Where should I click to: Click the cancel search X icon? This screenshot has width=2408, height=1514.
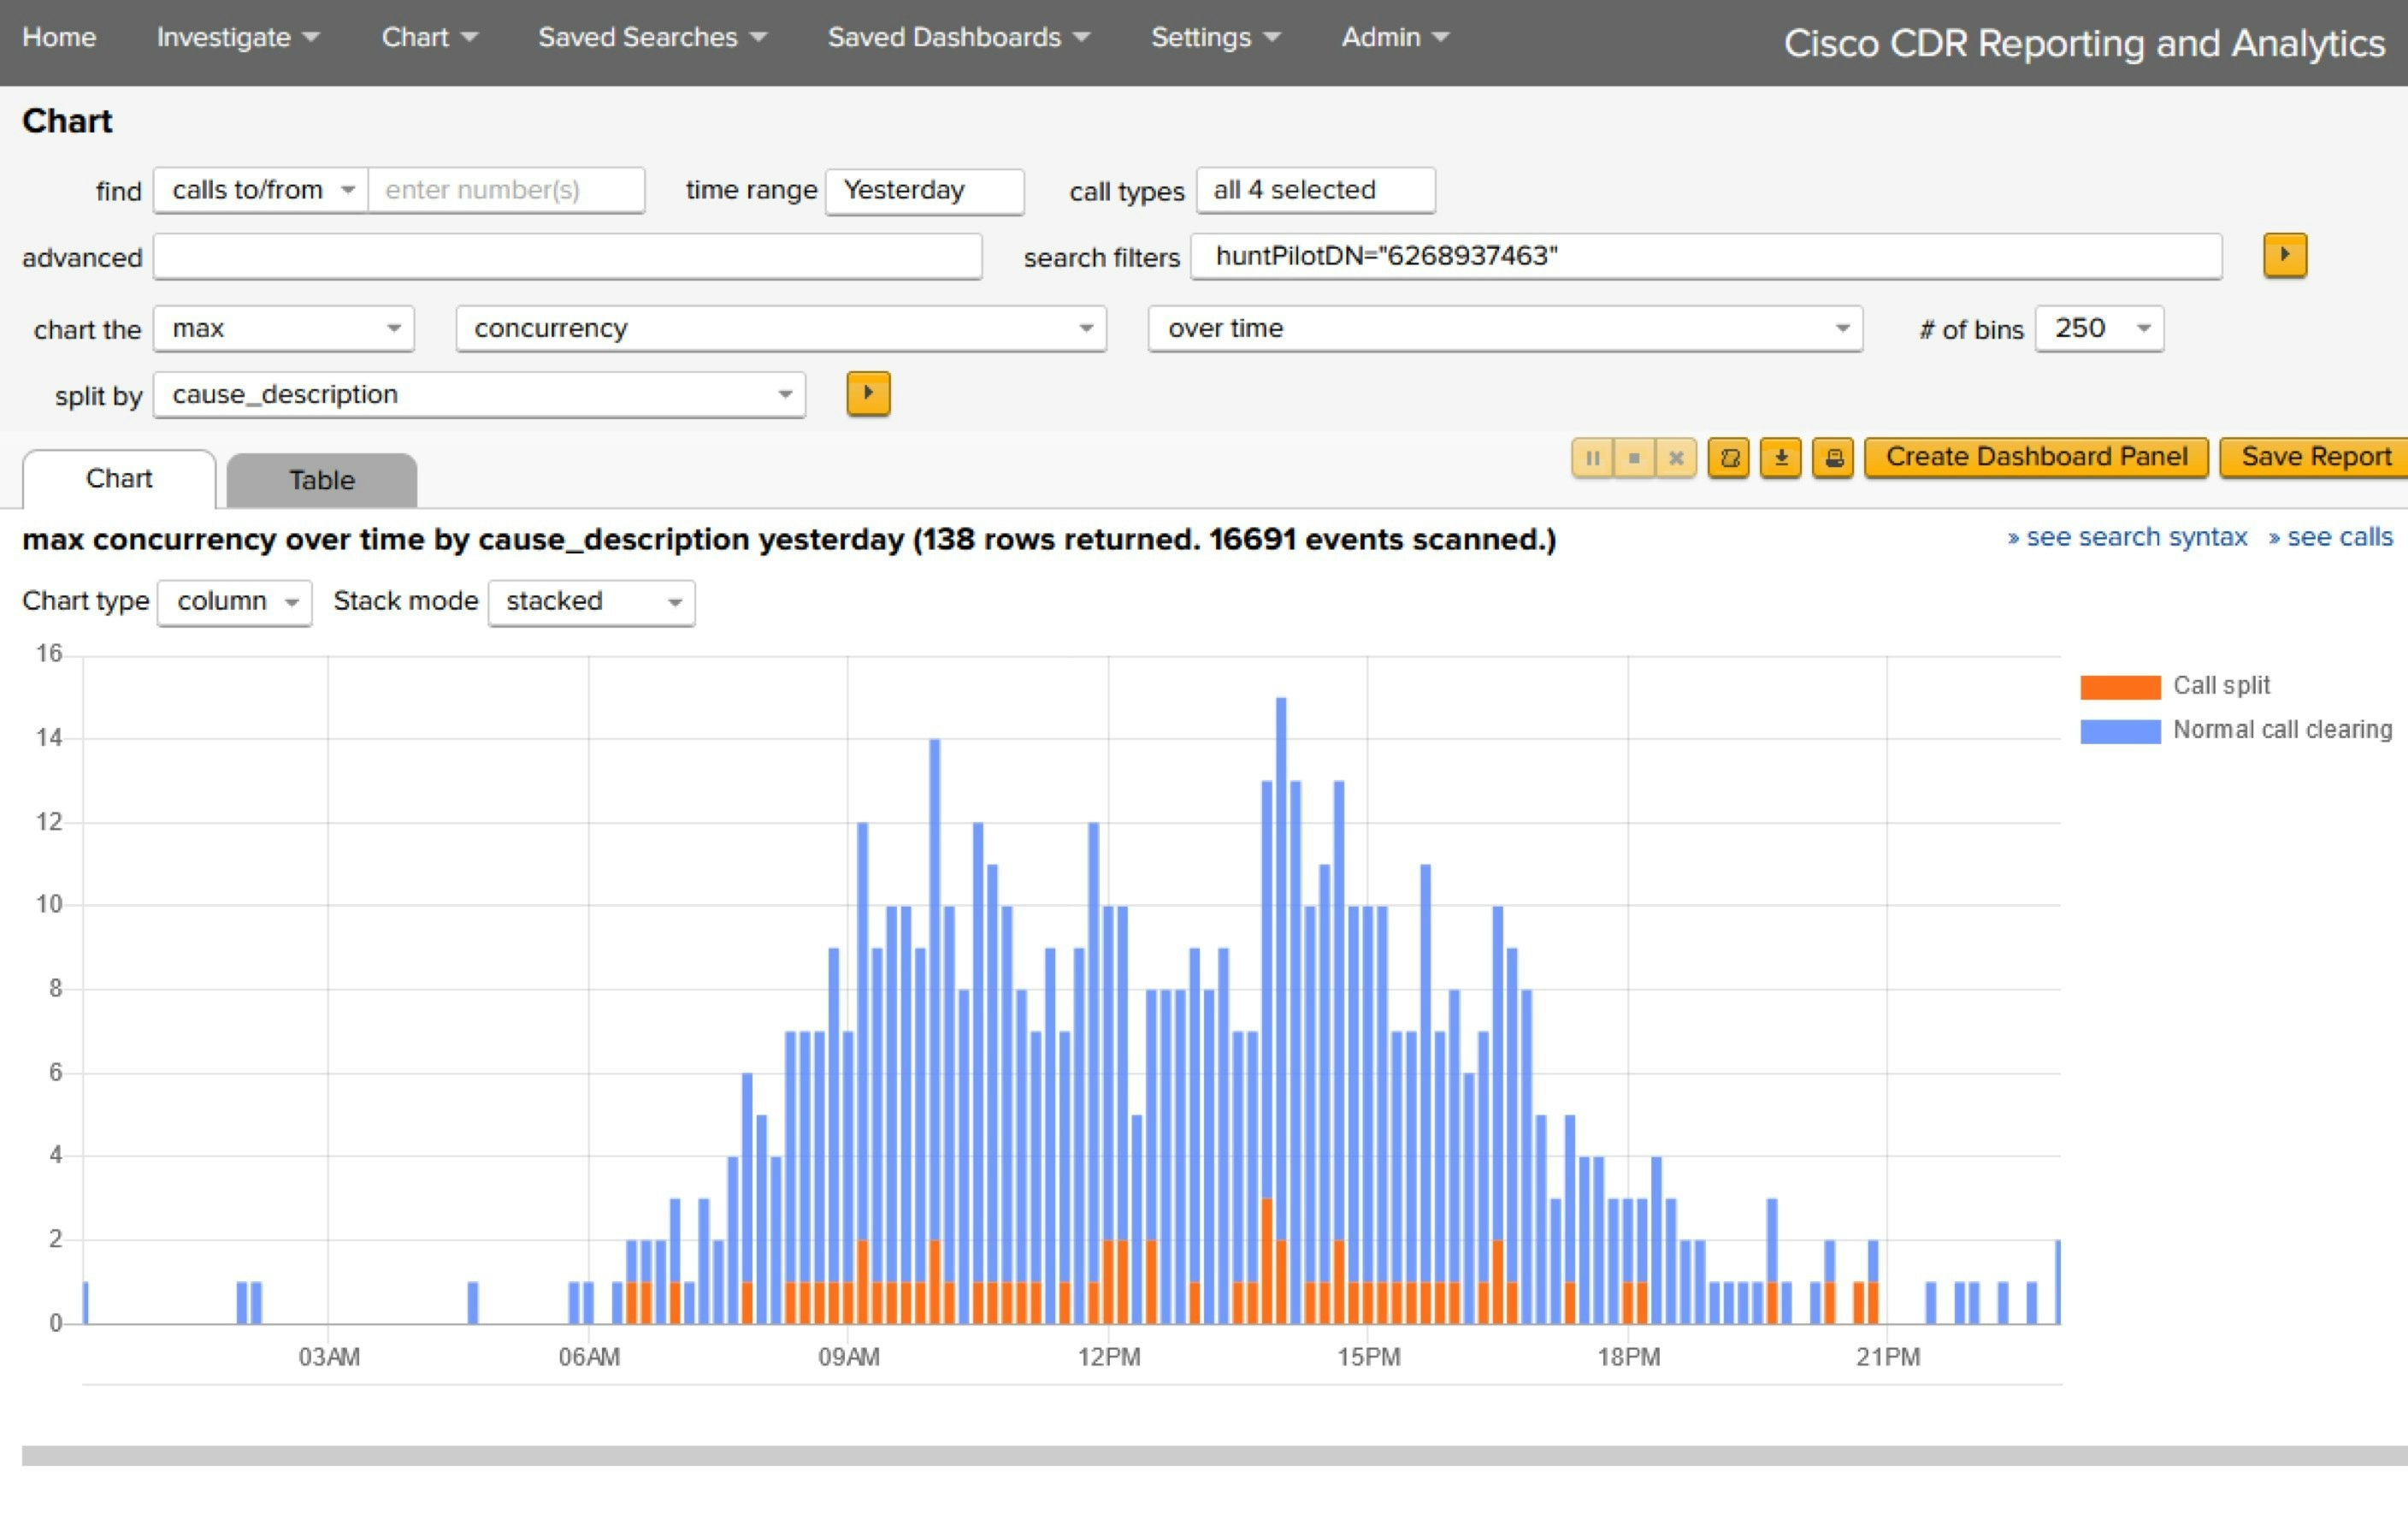[1676, 458]
